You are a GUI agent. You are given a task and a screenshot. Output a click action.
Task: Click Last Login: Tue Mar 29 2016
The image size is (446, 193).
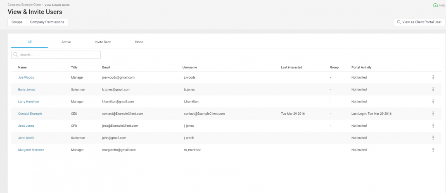coord(372,113)
